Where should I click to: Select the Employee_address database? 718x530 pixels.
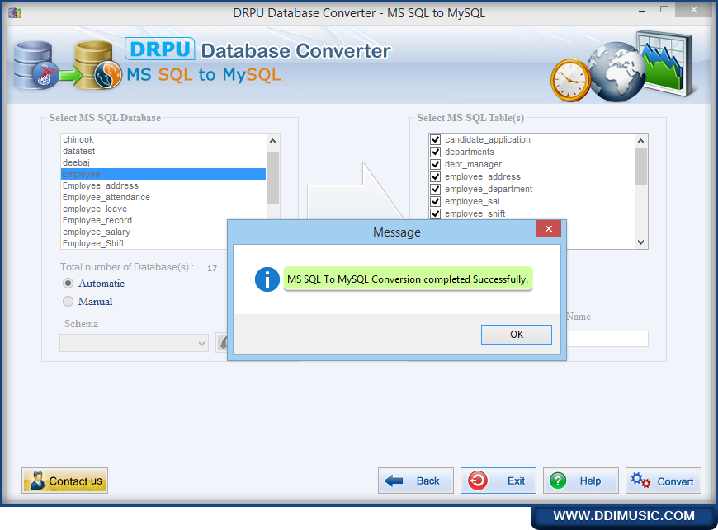tap(163, 185)
